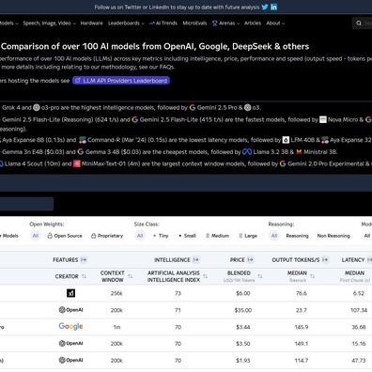
Task: Click the Gemini 2.0 Pro Experimental Google icon
Action: pos(283,163)
